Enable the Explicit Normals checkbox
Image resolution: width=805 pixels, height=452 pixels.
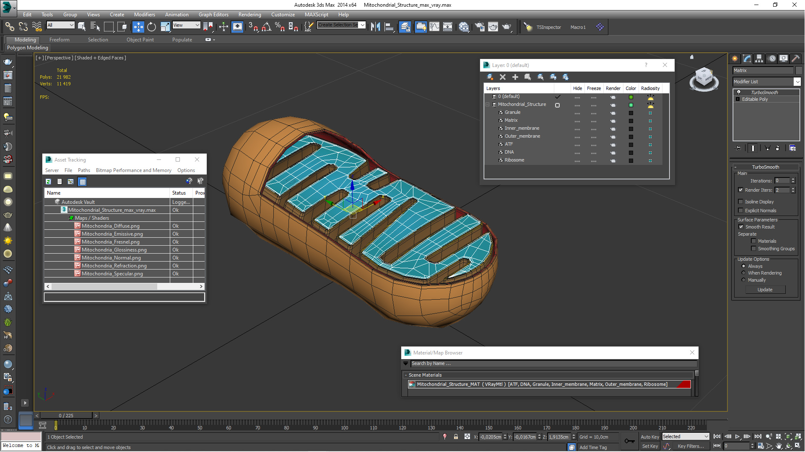tap(741, 211)
